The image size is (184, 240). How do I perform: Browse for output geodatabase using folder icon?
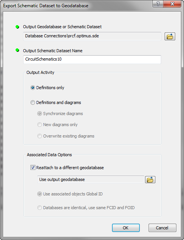pos(170,37)
